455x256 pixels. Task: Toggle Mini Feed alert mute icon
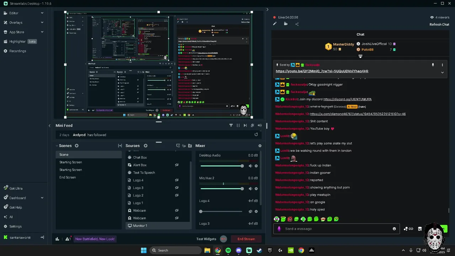click(252, 125)
